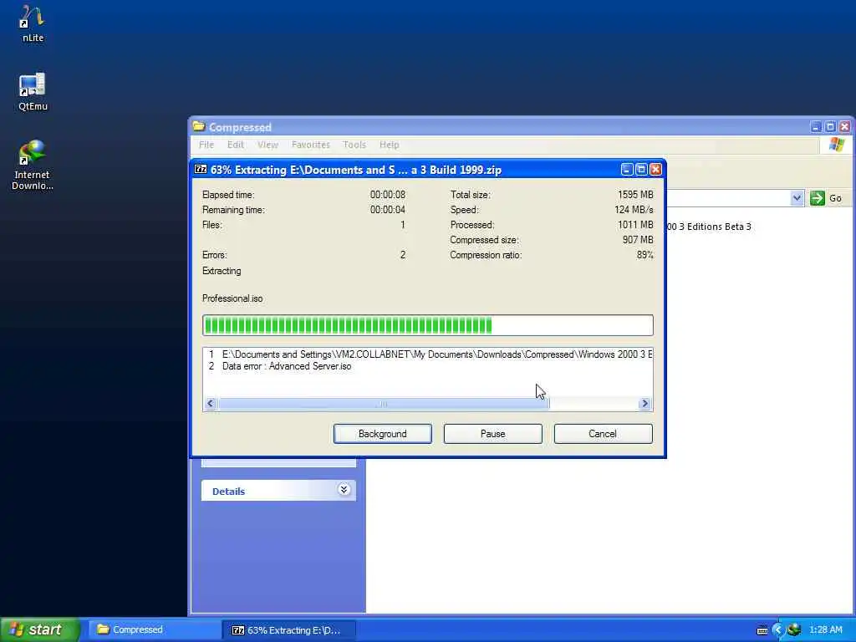Click the green Go arrow icon
The width and height of the screenshot is (856, 642).
click(818, 197)
